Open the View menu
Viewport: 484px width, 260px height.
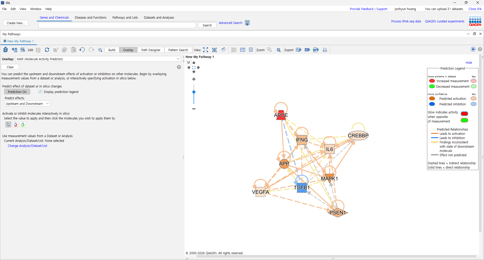[23, 9]
